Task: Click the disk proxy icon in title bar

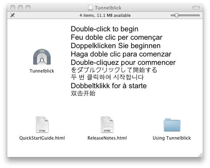Action: [90, 8]
